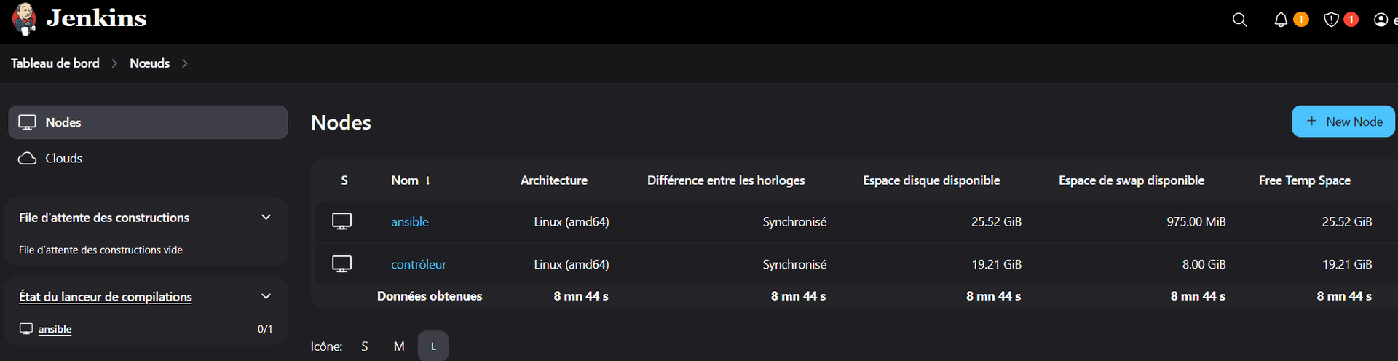The height and width of the screenshot is (361, 1398).
Task: Click contrôleur's 8.00 GiB swap value
Action: pos(1204,264)
